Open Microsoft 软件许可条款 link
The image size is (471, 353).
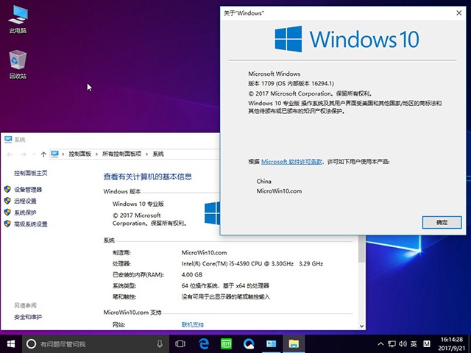pos(291,162)
